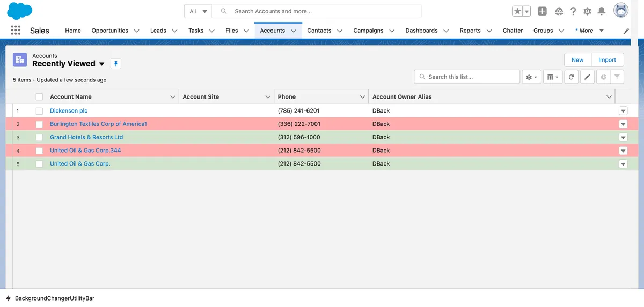The image size is (644, 307).
Task: Expand the Opportunities tab menu chevron
Action: [x=136, y=31]
